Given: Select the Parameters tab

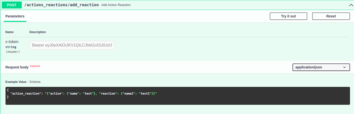Looking at the screenshot, I should click(15, 16).
